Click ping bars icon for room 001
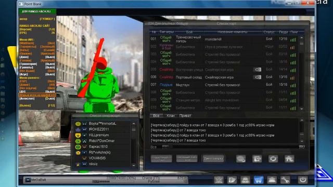Screen dimensions: 333x187 [293, 39]
